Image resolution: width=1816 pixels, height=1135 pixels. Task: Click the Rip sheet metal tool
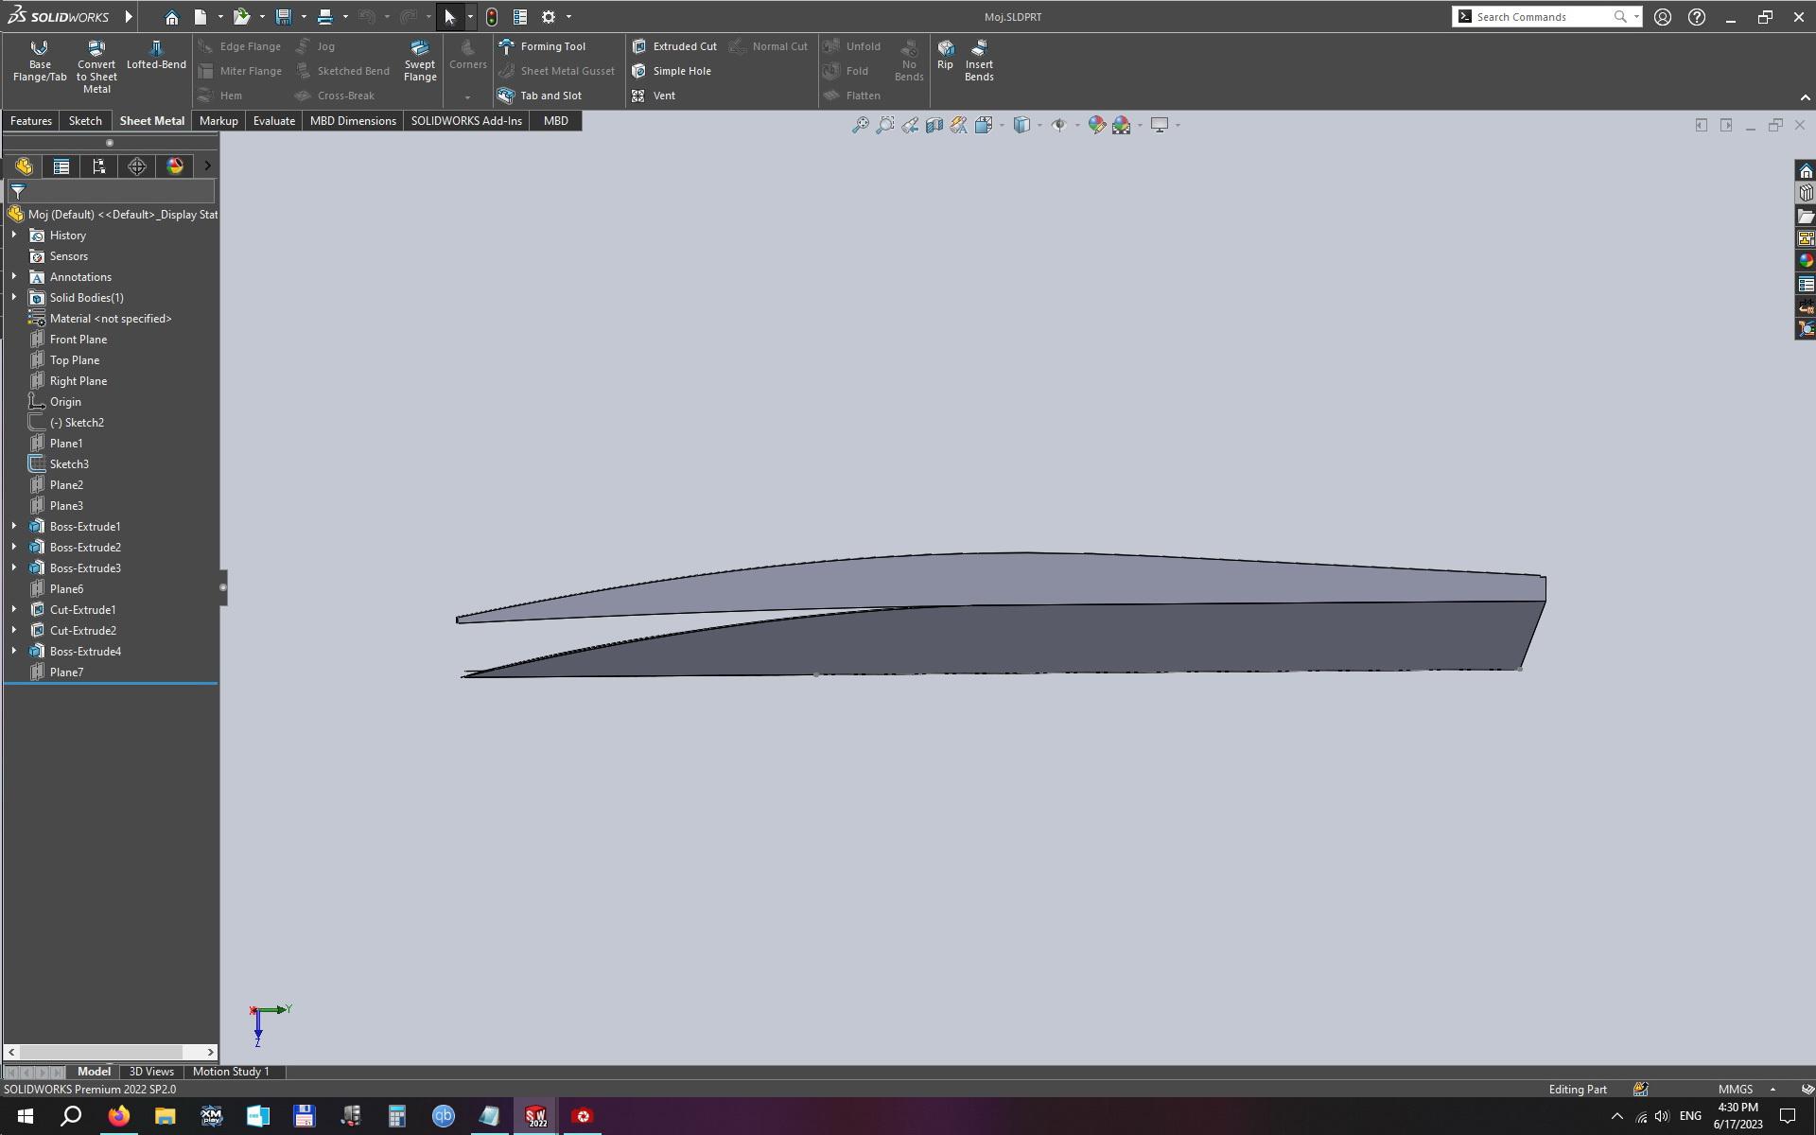coord(945,55)
